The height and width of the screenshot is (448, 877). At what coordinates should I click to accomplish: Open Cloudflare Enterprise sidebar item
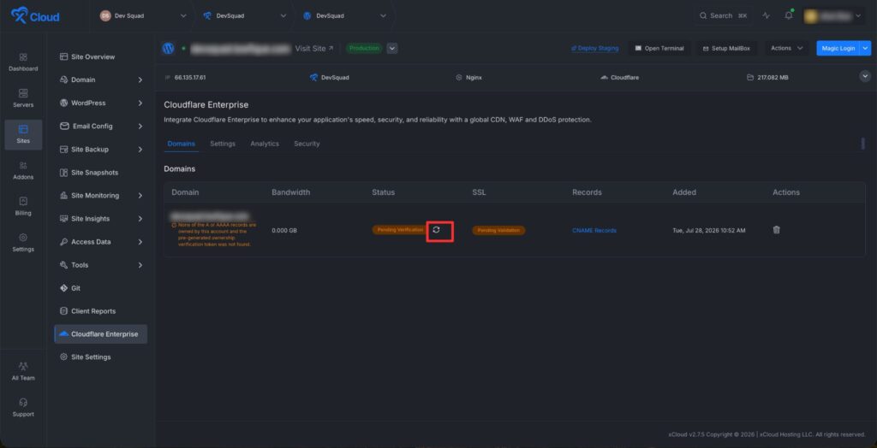click(x=101, y=334)
